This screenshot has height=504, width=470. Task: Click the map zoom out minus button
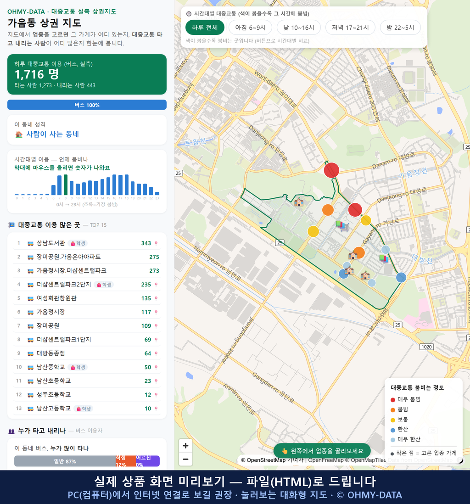[185, 459]
